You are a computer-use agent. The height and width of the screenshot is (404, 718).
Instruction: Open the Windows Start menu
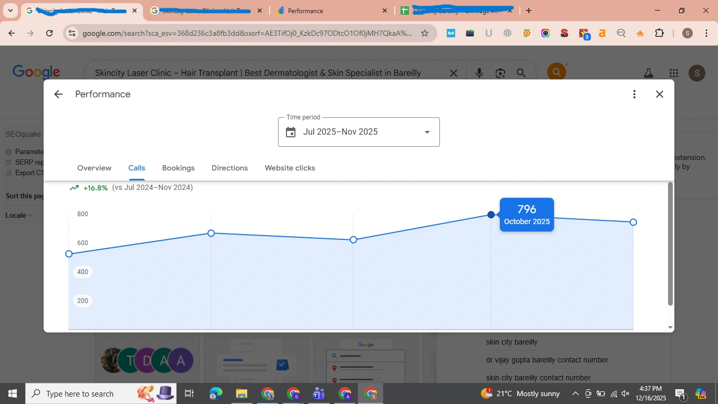(x=12, y=393)
